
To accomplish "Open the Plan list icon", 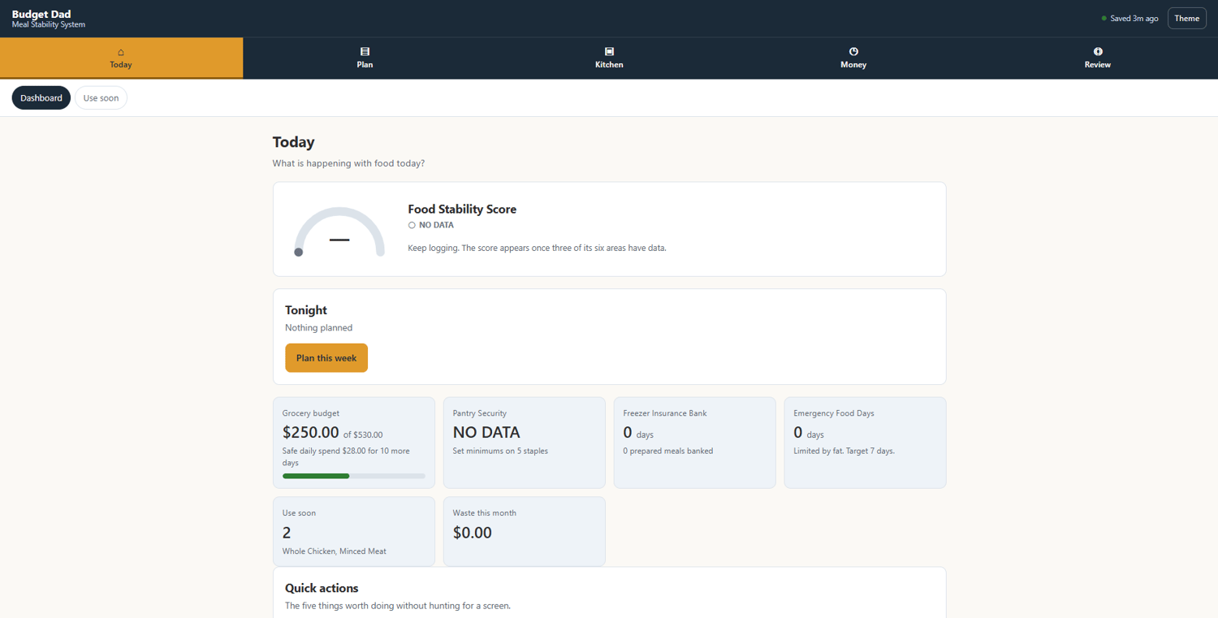I will coord(365,52).
